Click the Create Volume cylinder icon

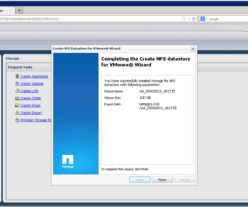tap(17, 84)
